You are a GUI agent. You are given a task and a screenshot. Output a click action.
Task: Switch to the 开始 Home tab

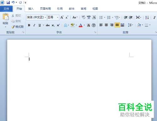(x=19, y=9)
